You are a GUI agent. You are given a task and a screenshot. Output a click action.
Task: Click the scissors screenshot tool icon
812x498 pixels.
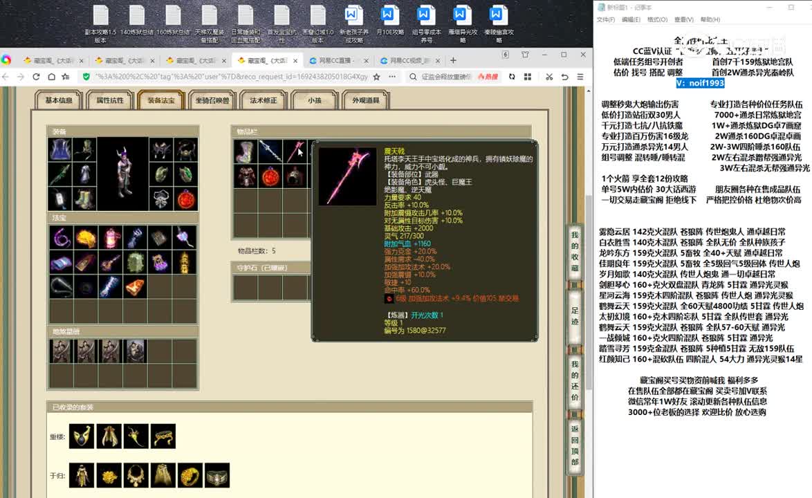[x=549, y=77]
